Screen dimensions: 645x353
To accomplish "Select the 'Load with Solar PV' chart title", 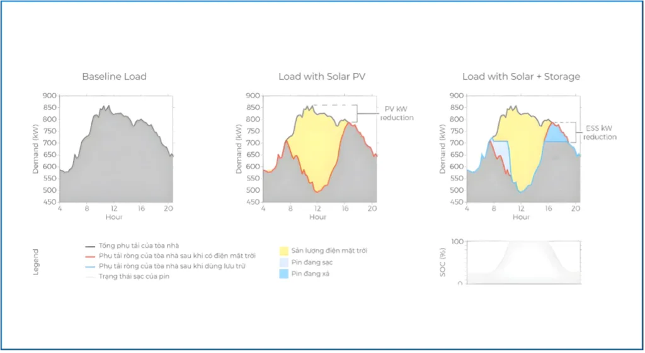I will click(x=322, y=77).
